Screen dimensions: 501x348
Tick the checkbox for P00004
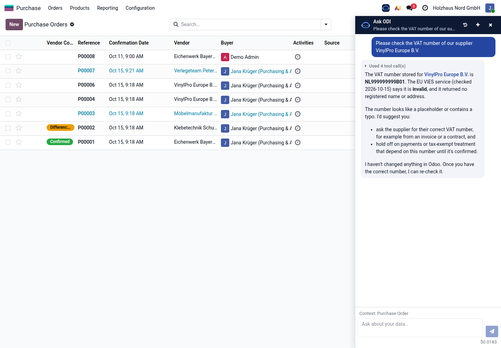pyautogui.click(x=8, y=100)
